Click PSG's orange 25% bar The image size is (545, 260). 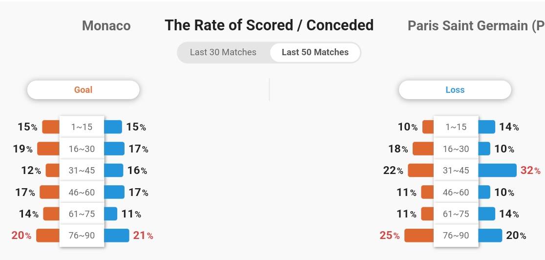point(419,235)
